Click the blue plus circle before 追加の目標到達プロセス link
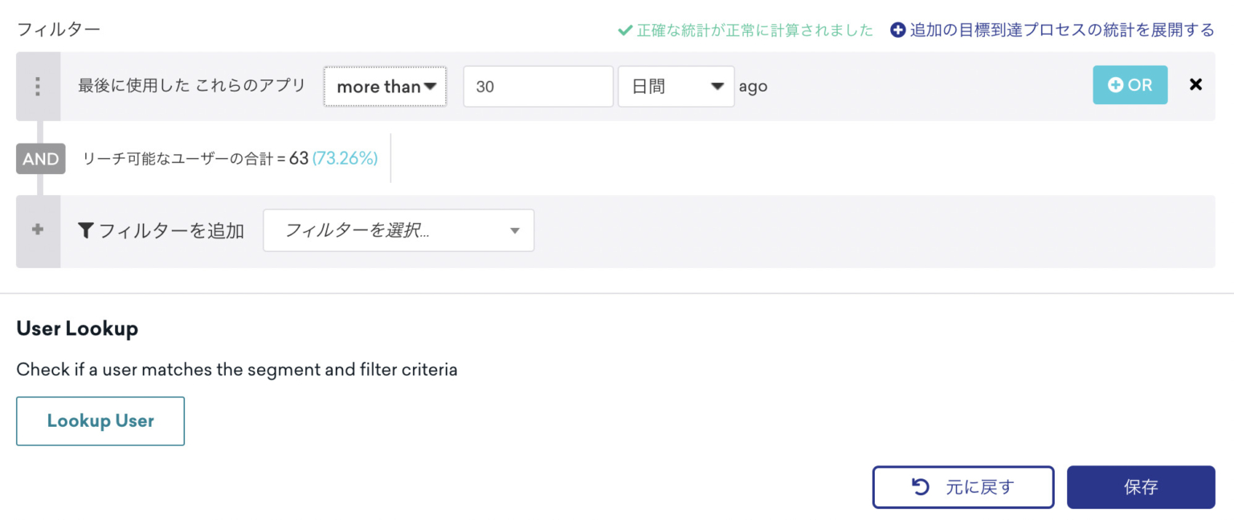 pos(897,28)
